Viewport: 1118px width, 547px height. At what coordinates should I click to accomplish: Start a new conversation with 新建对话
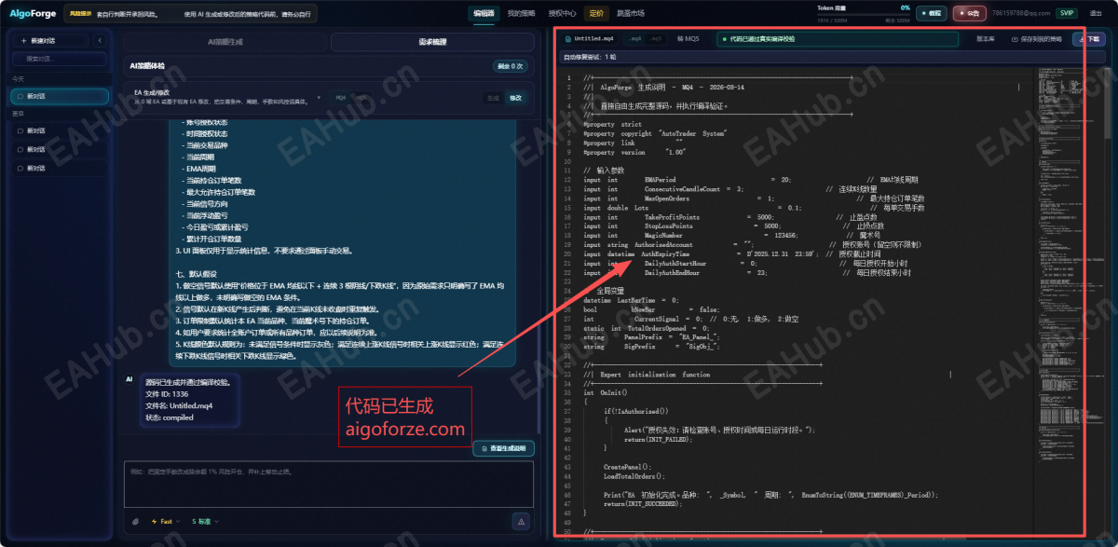pos(50,42)
